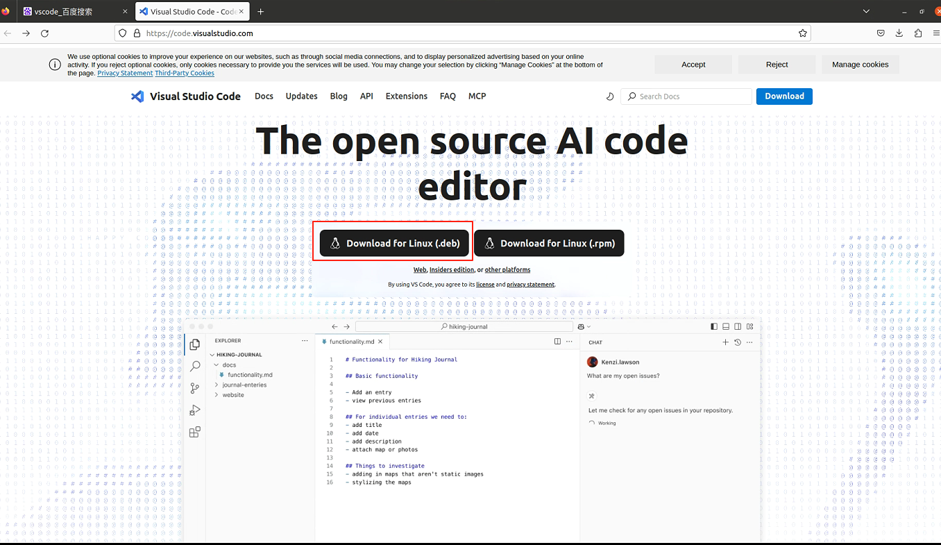The width and height of the screenshot is (941, 545).
Task: Click the Accept cookies button
Action: 693,65
